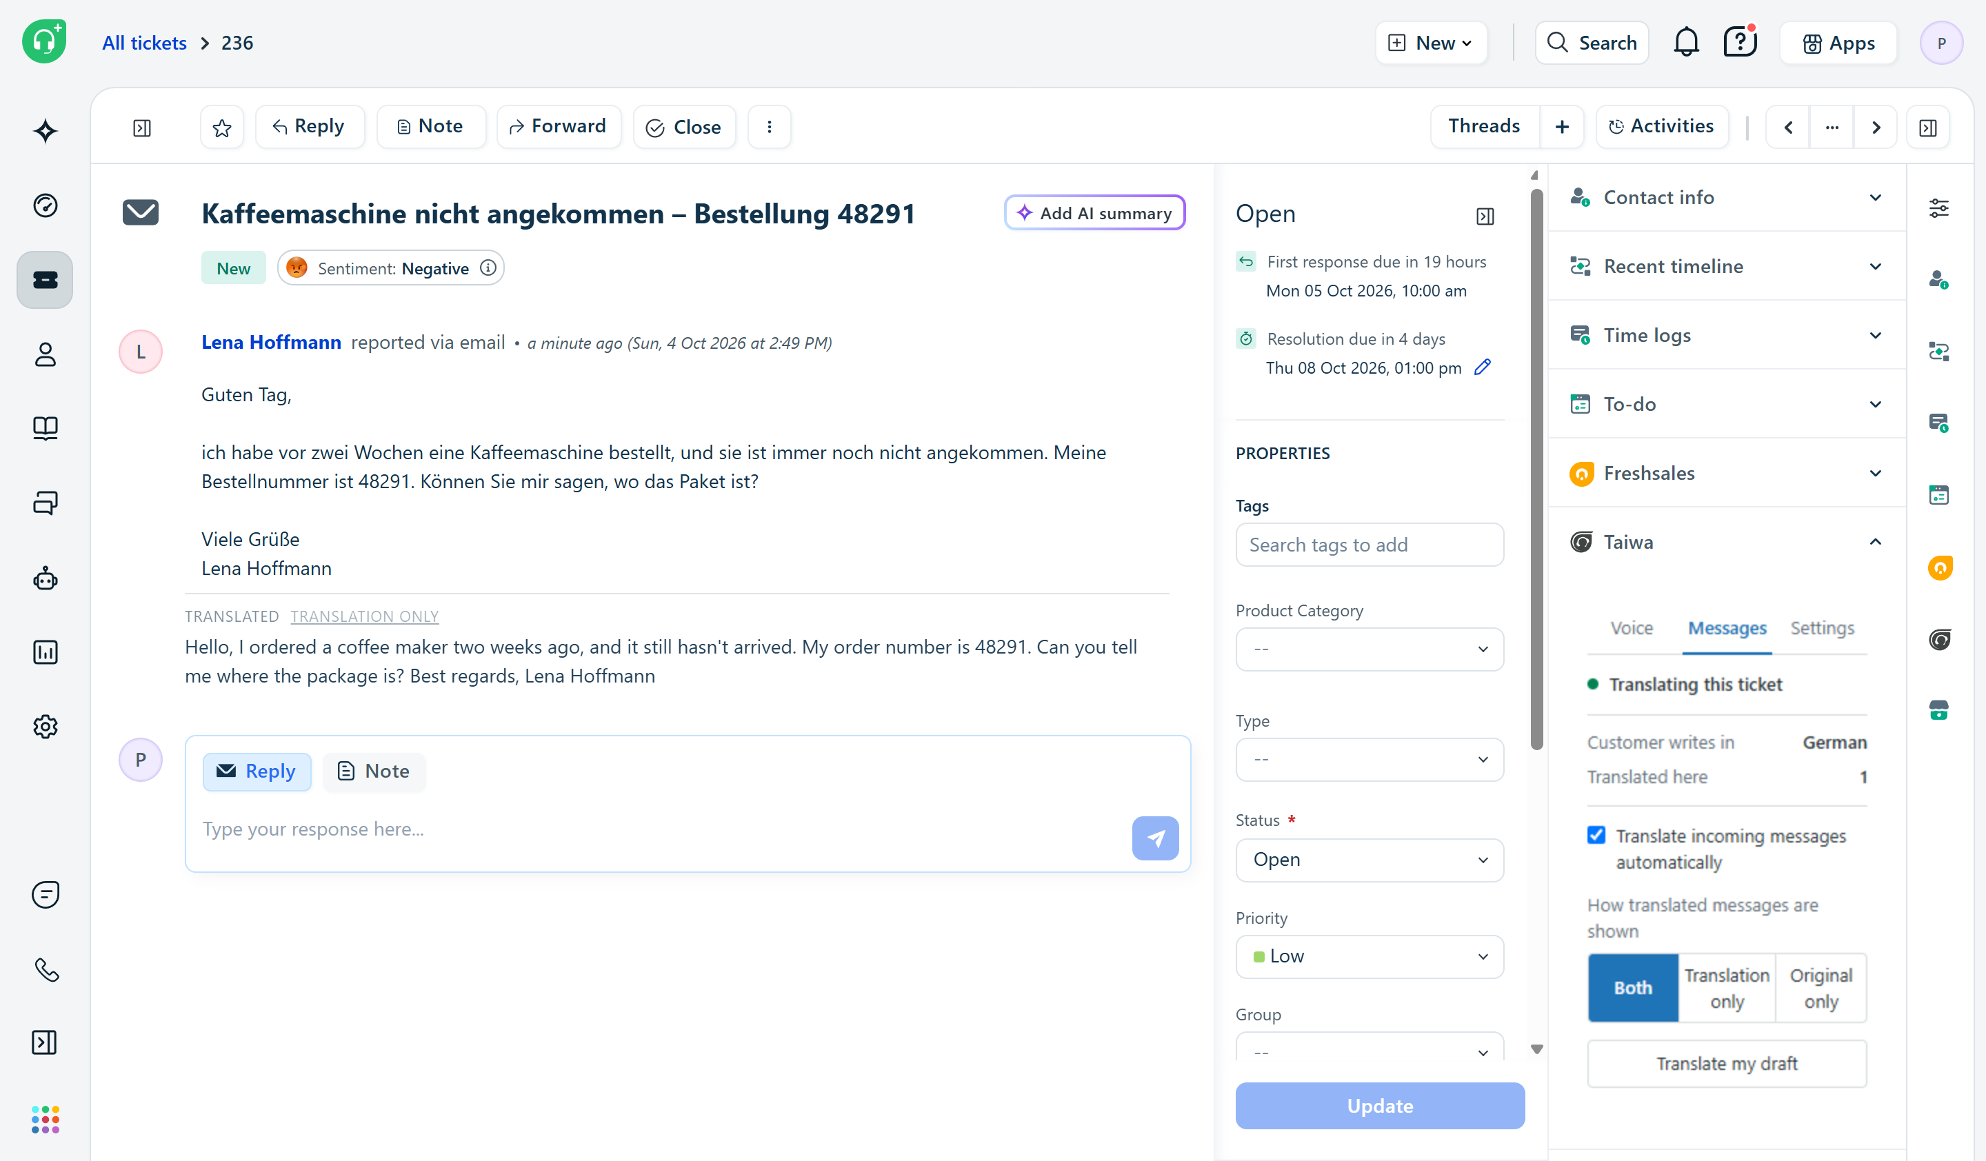
Task: Open the Product Category dropdown
Action: pyautogui.click(x=1370, y=649)
